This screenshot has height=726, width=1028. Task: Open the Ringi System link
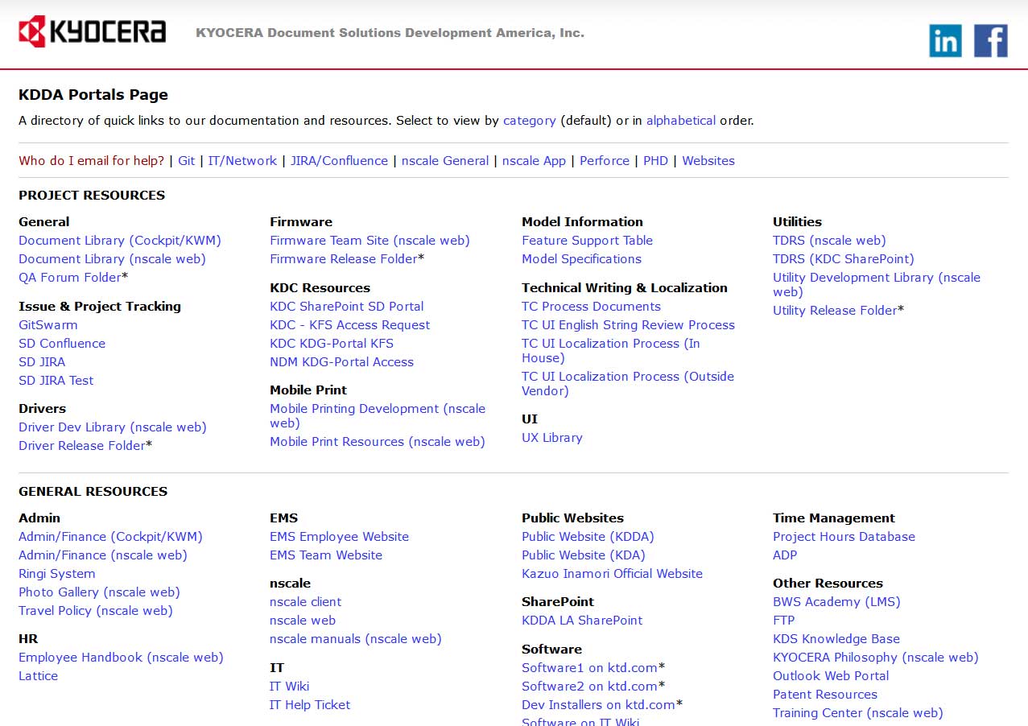click(56, 573)
